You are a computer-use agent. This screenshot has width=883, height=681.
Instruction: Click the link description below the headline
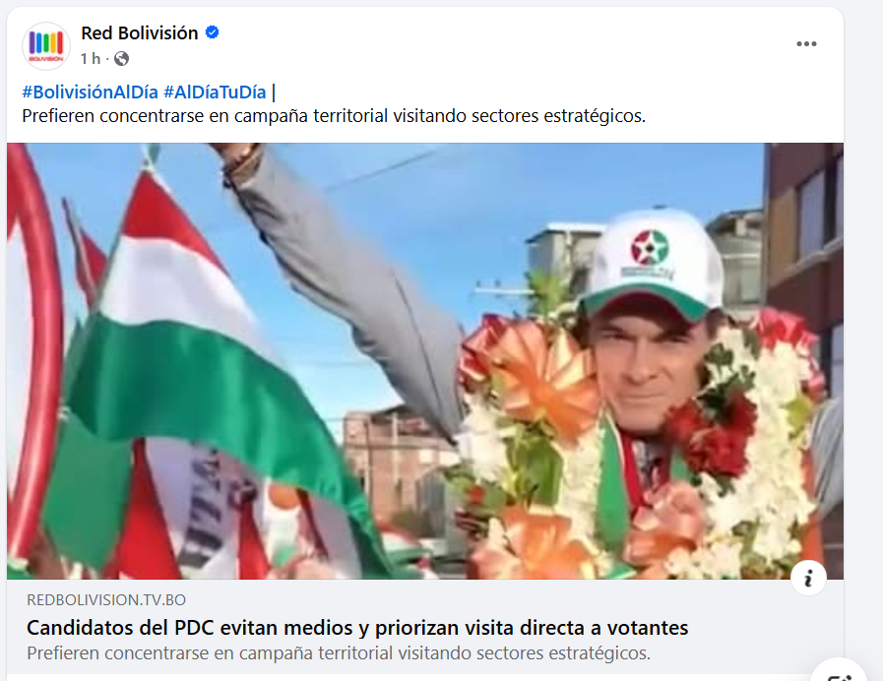pos(339,652)
